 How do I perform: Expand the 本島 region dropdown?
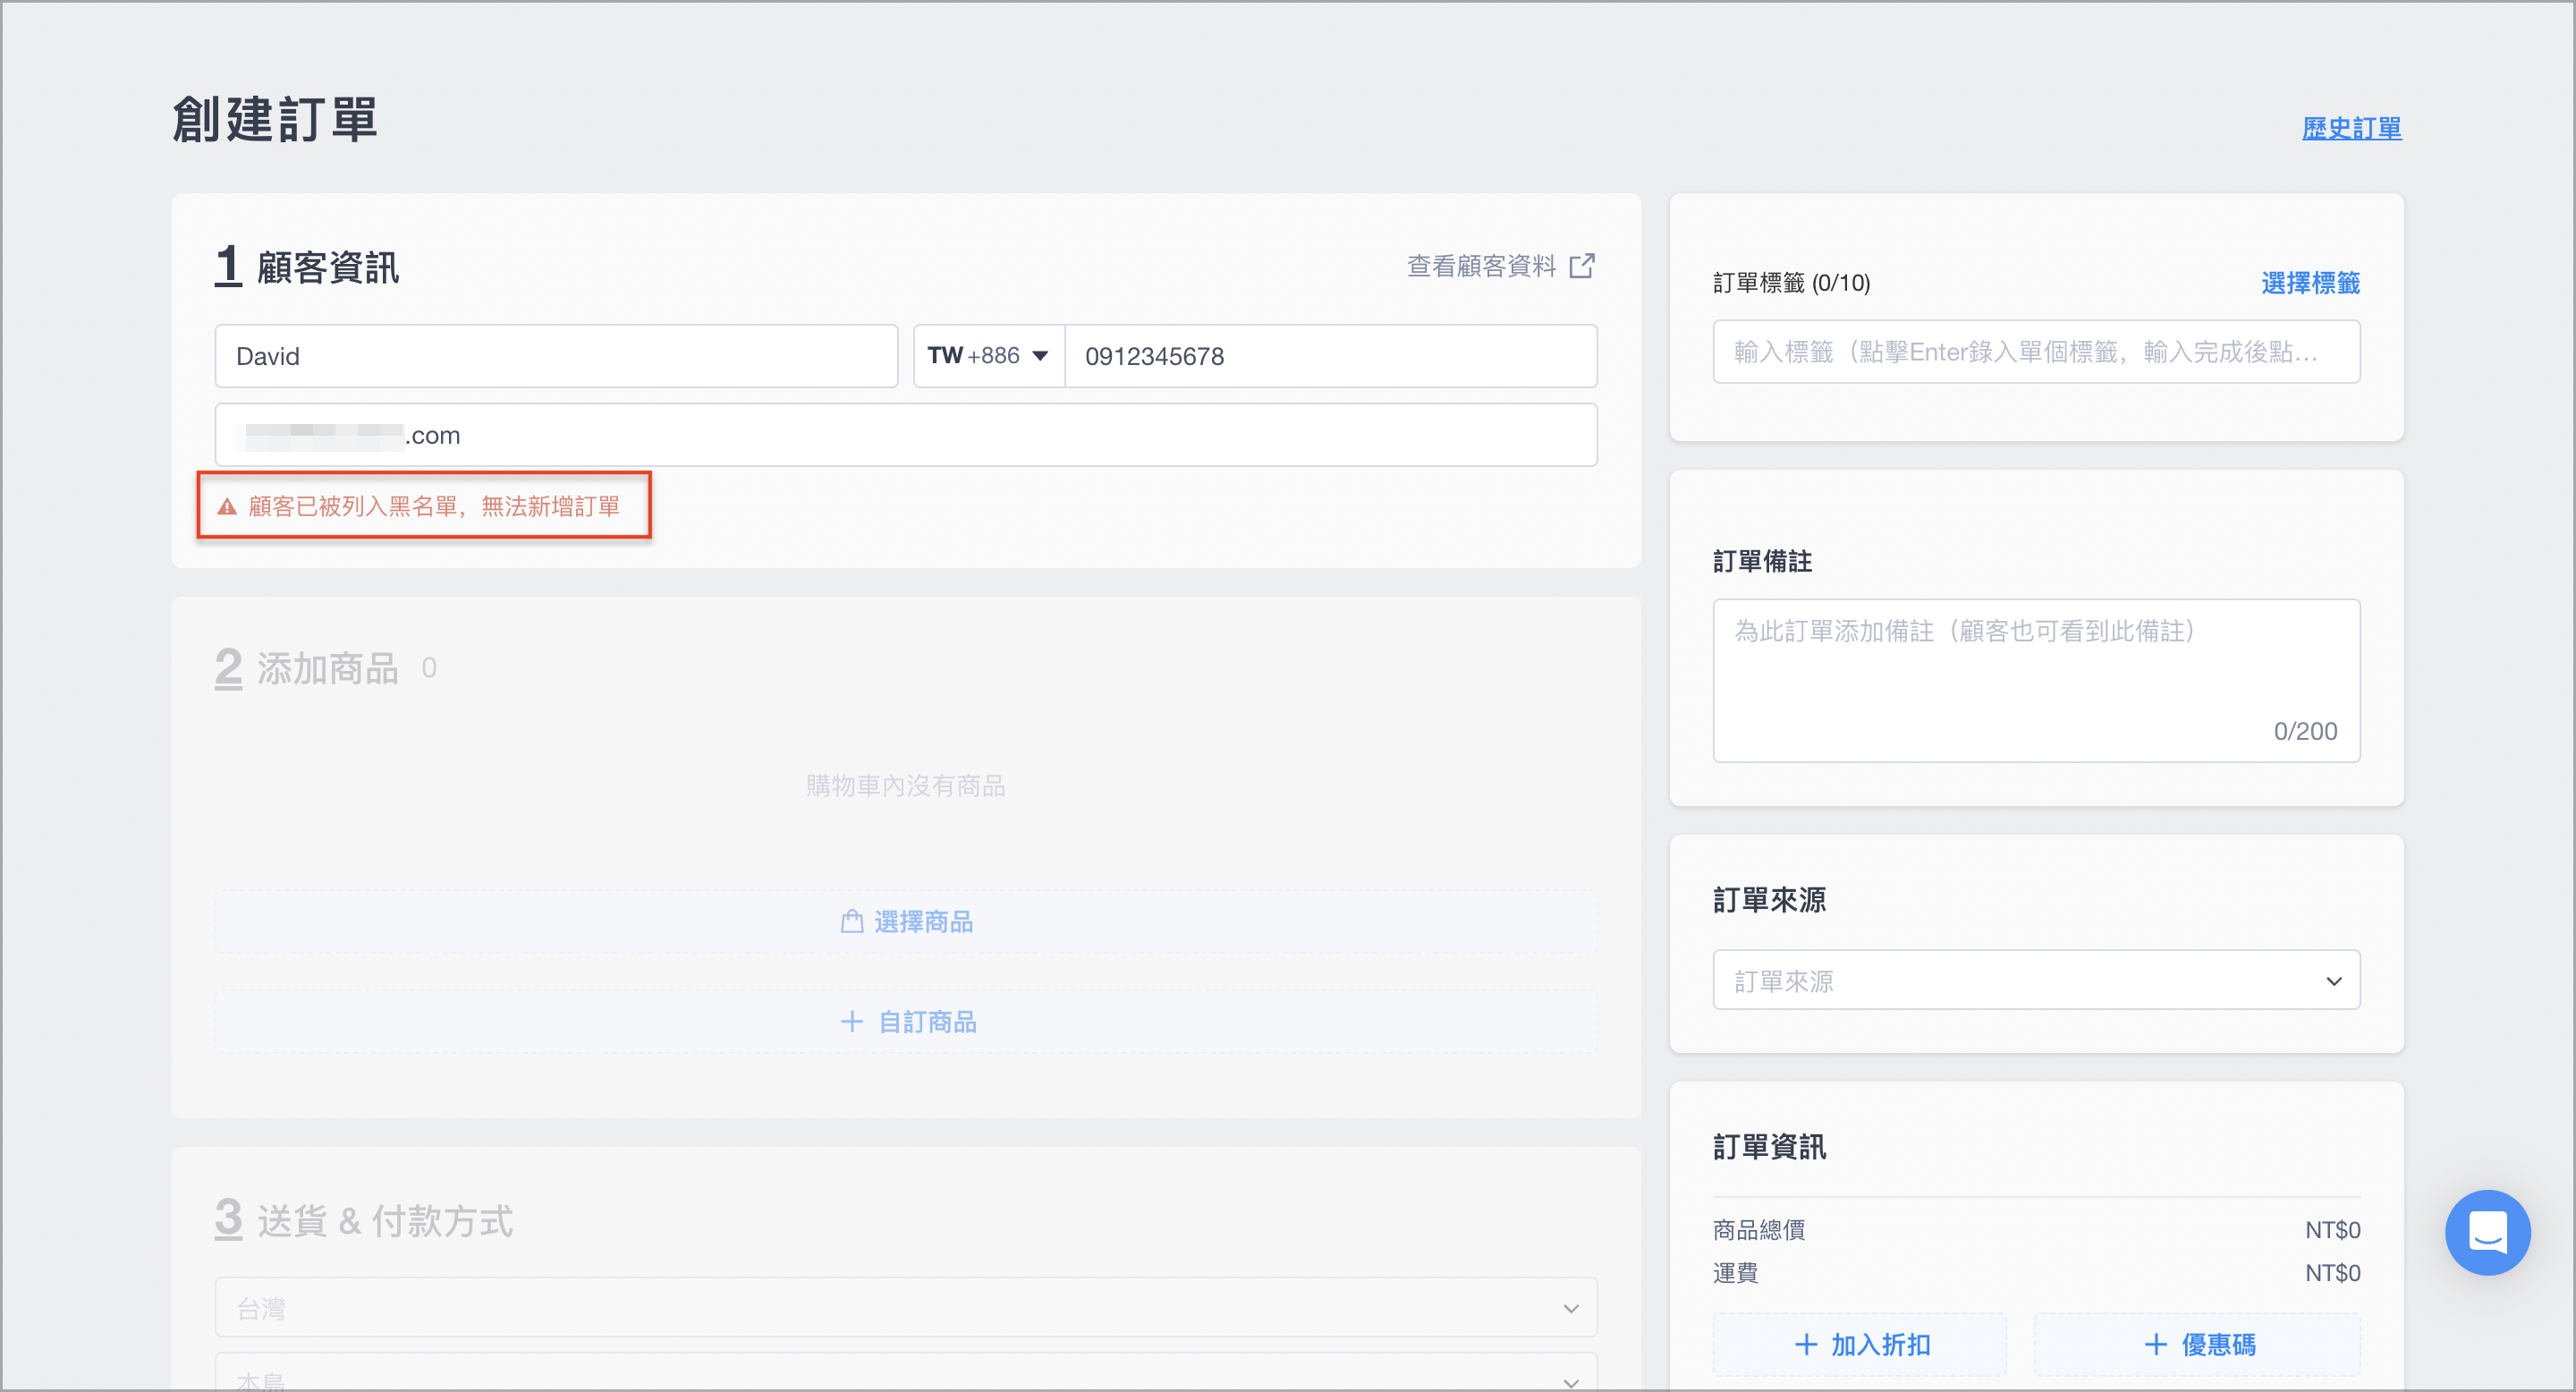tap(906, 1373)
